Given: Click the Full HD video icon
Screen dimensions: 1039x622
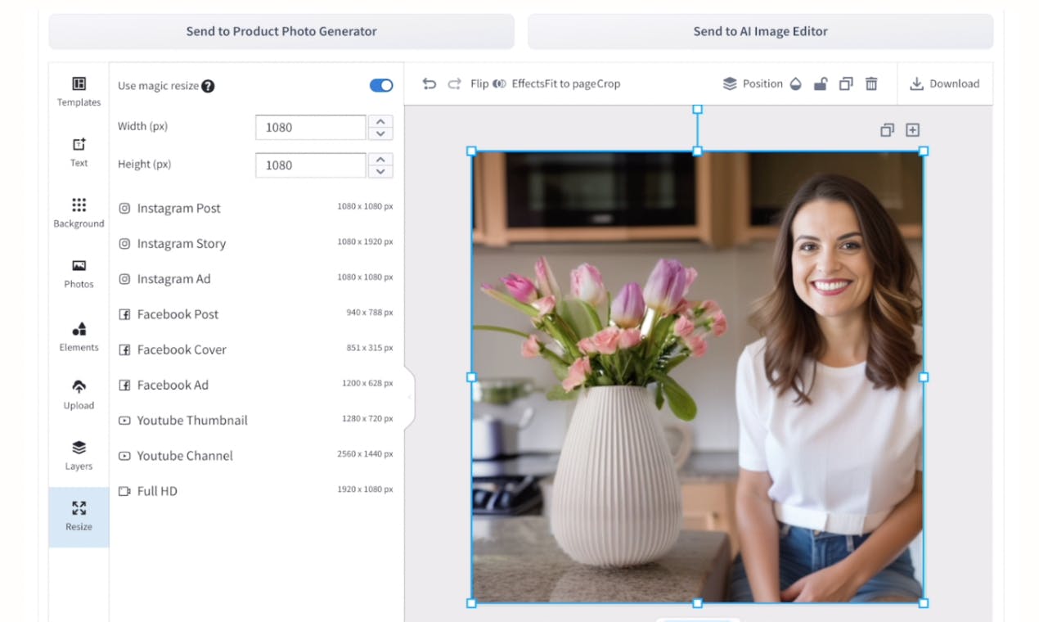Looking at the screenshot, I should [124, 491].
